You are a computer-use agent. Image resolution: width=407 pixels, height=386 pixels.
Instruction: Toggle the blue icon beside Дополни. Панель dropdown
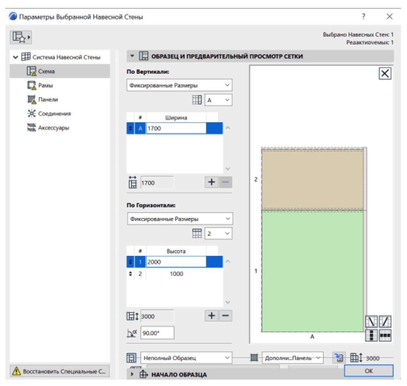click(x=339, y=358)
